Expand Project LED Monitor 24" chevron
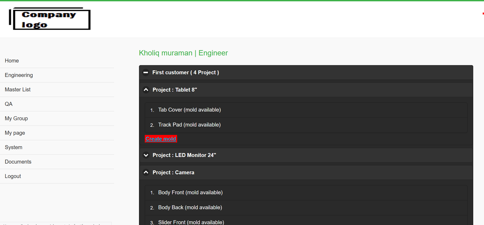The image size is (484, 225). coord(146,155)
